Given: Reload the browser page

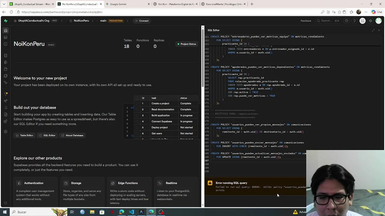Looking at the screenshot, I should [11, 12].
